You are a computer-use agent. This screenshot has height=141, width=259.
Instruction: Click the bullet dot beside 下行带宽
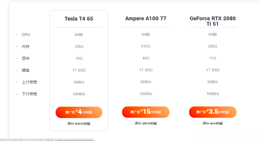(17, 94)
